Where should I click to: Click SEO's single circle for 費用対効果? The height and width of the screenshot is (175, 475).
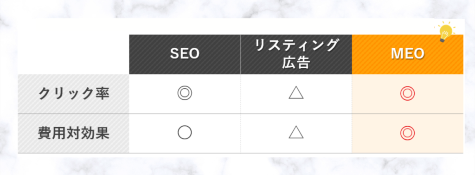click(x=185, y=133)
